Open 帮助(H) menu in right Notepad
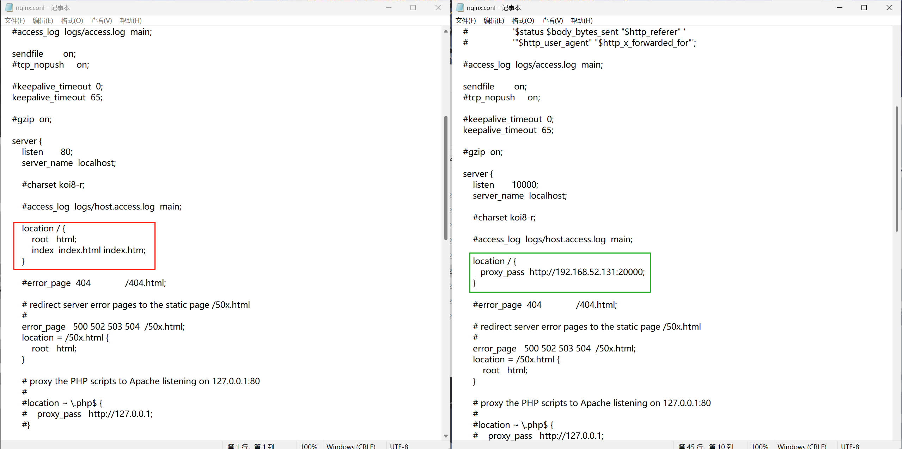902x449 pixels. pos(581,20)
